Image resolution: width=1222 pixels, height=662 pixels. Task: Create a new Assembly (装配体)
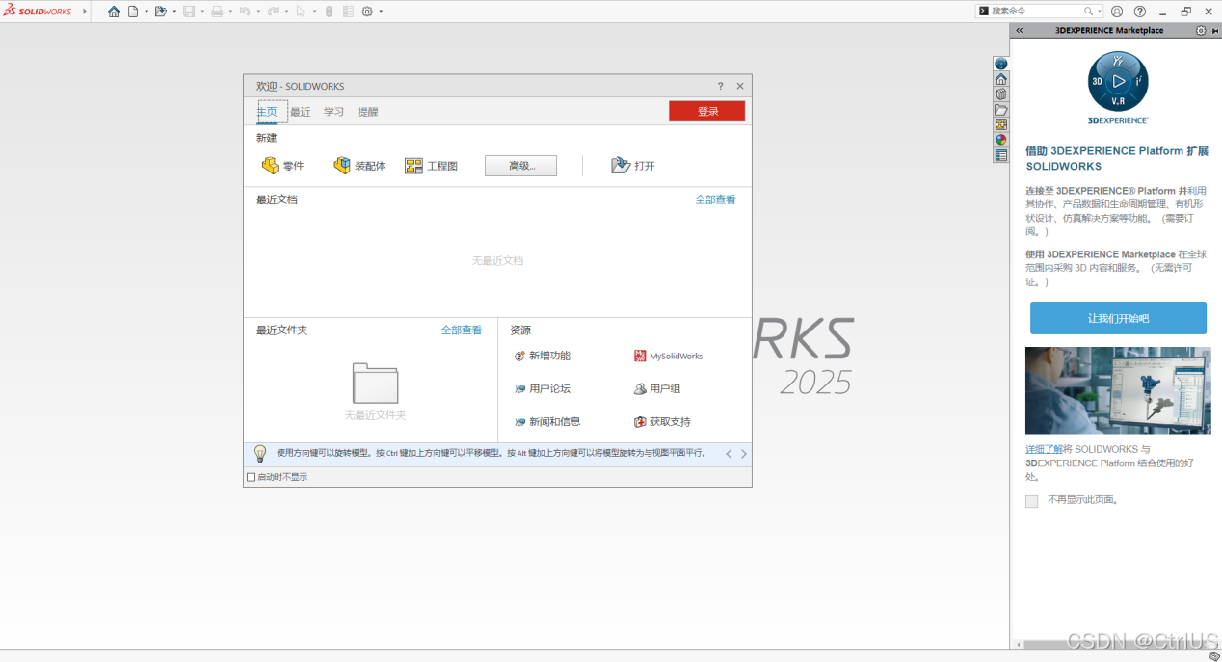click(x=359, y=166)
